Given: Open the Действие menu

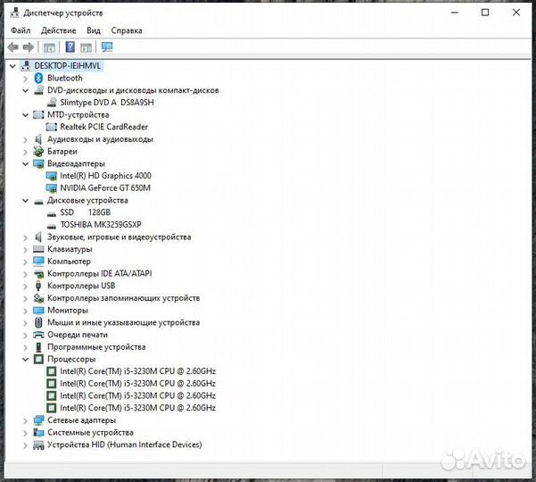Looking at the screenshot, I should click(x=59, y=30).
